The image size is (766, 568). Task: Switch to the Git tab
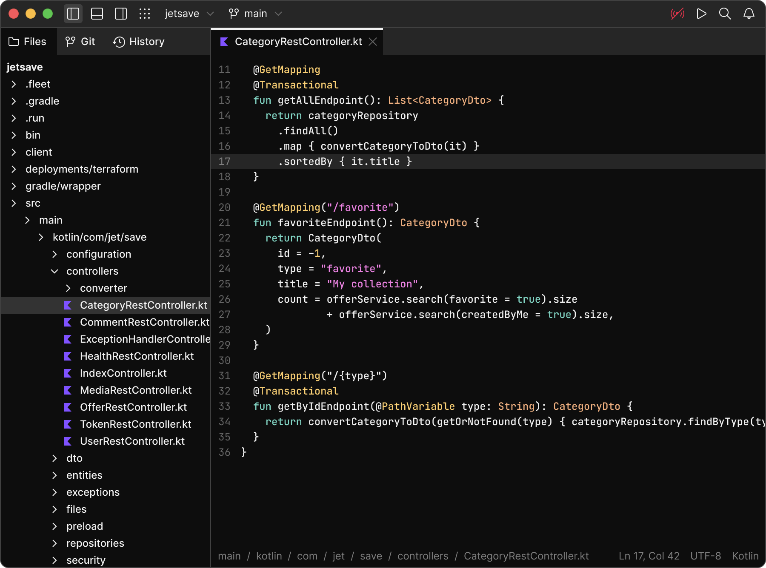coord(80,41)
